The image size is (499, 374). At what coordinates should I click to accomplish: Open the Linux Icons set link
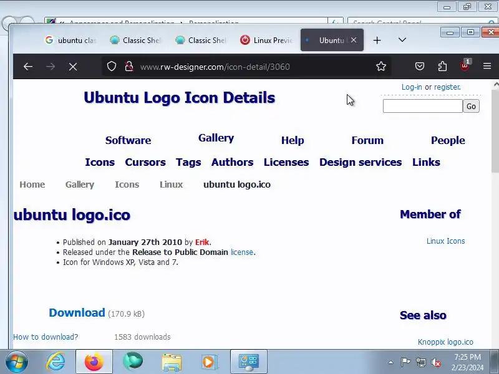445,241
